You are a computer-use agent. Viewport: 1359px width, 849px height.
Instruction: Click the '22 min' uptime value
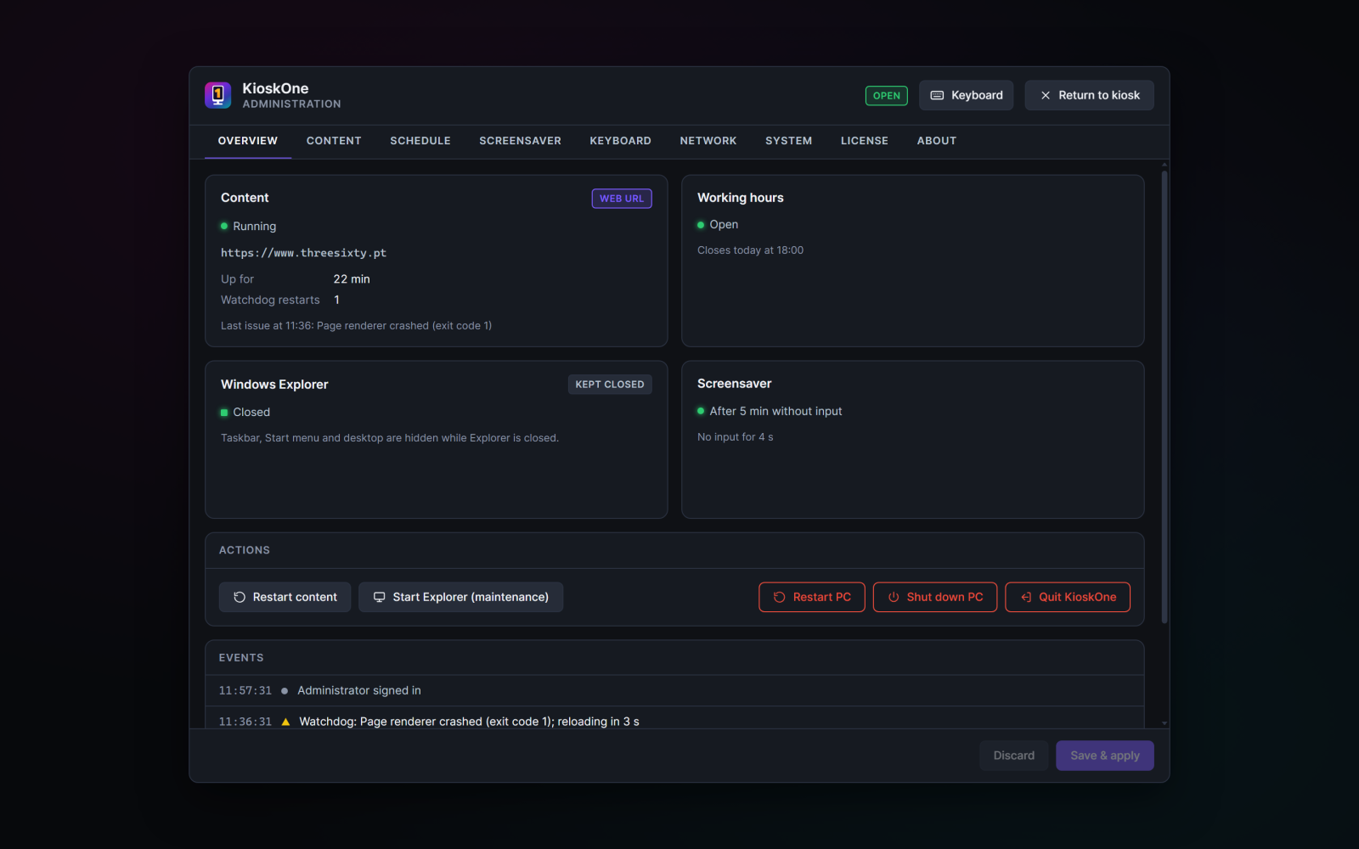[352, 279]
